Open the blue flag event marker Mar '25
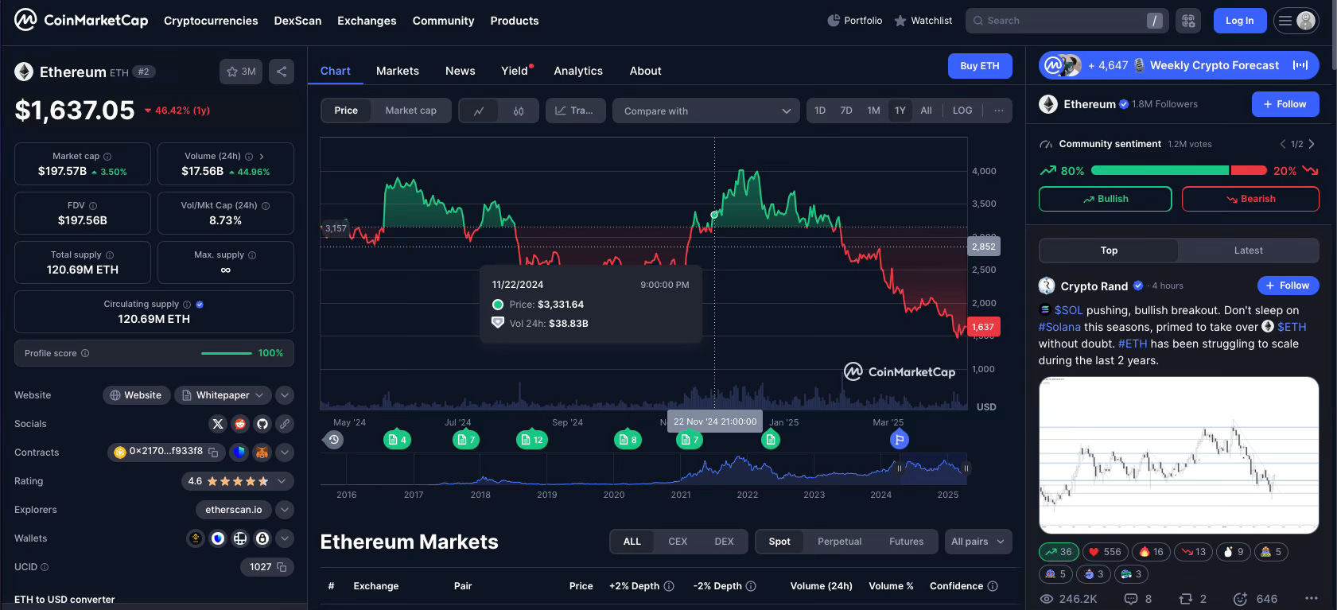 click(x=899, y=439)
